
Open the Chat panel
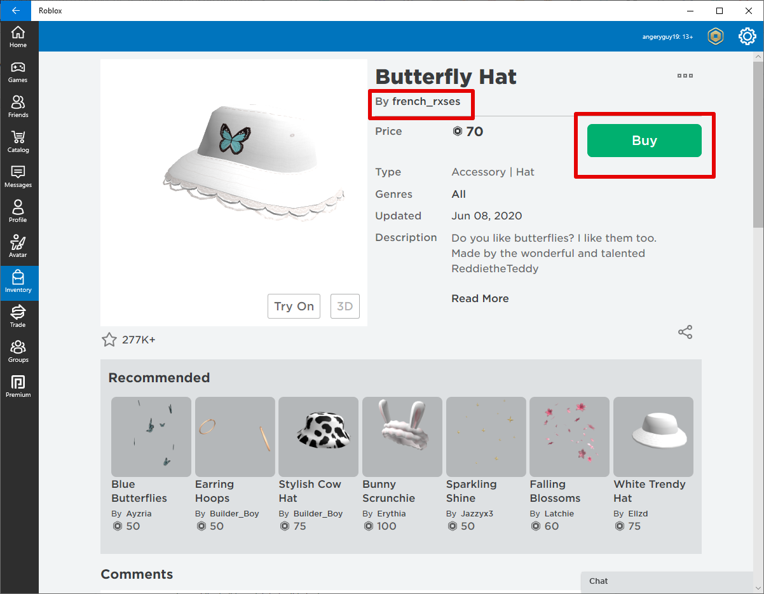(x=667, y=581)
